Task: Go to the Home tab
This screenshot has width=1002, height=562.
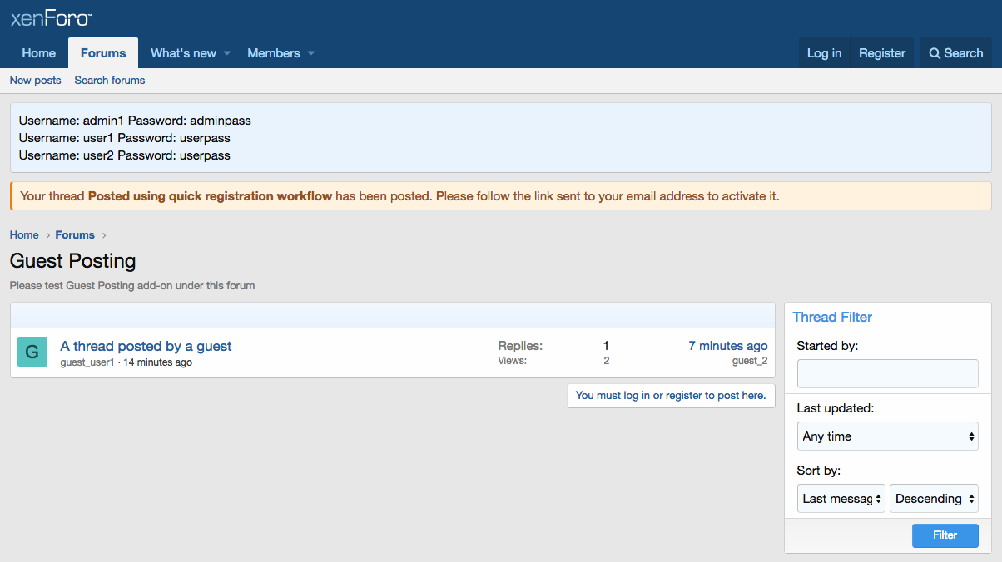Action: tap(39, 53)
